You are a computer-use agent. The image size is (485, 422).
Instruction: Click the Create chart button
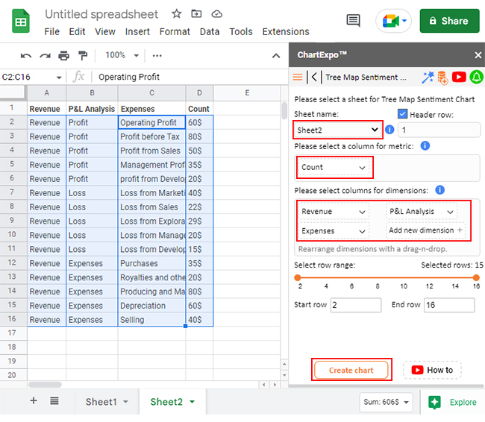pyautogui.click(x=351, y=370)
